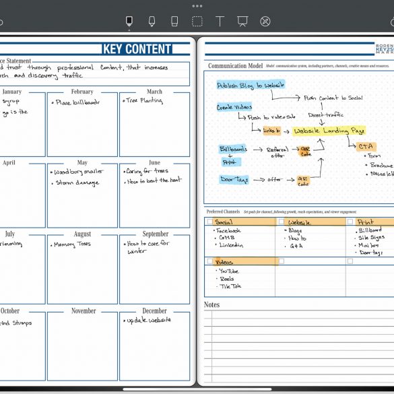
Task: Tap the yellow Website Landing Page highlight
Action: click(x=329, y=131)
